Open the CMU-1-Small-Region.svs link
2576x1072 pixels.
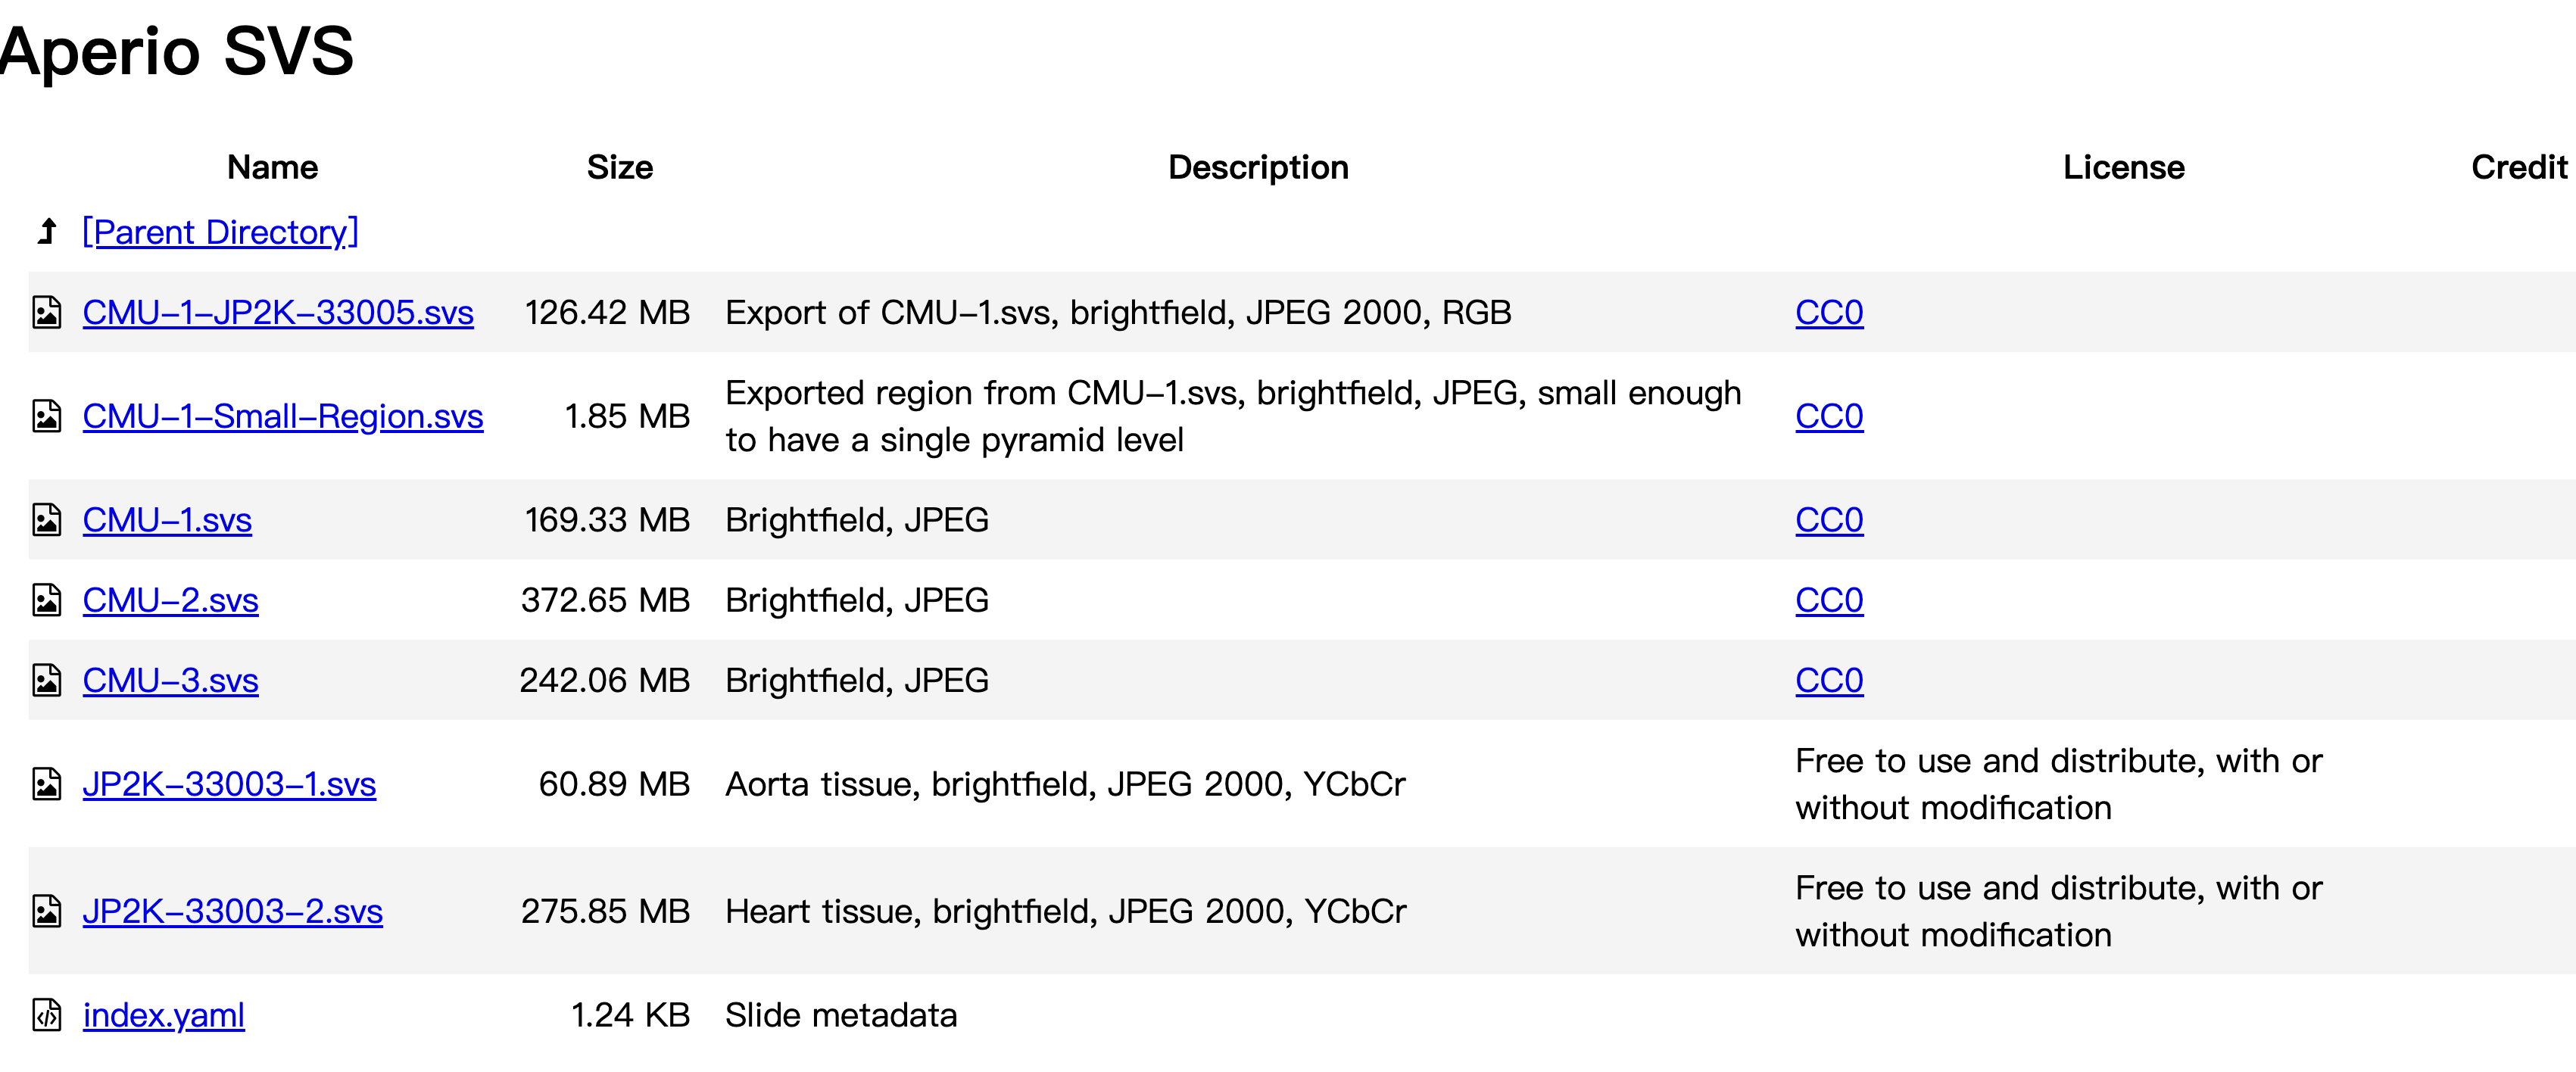pyautogui.click(x=283, y=416)
